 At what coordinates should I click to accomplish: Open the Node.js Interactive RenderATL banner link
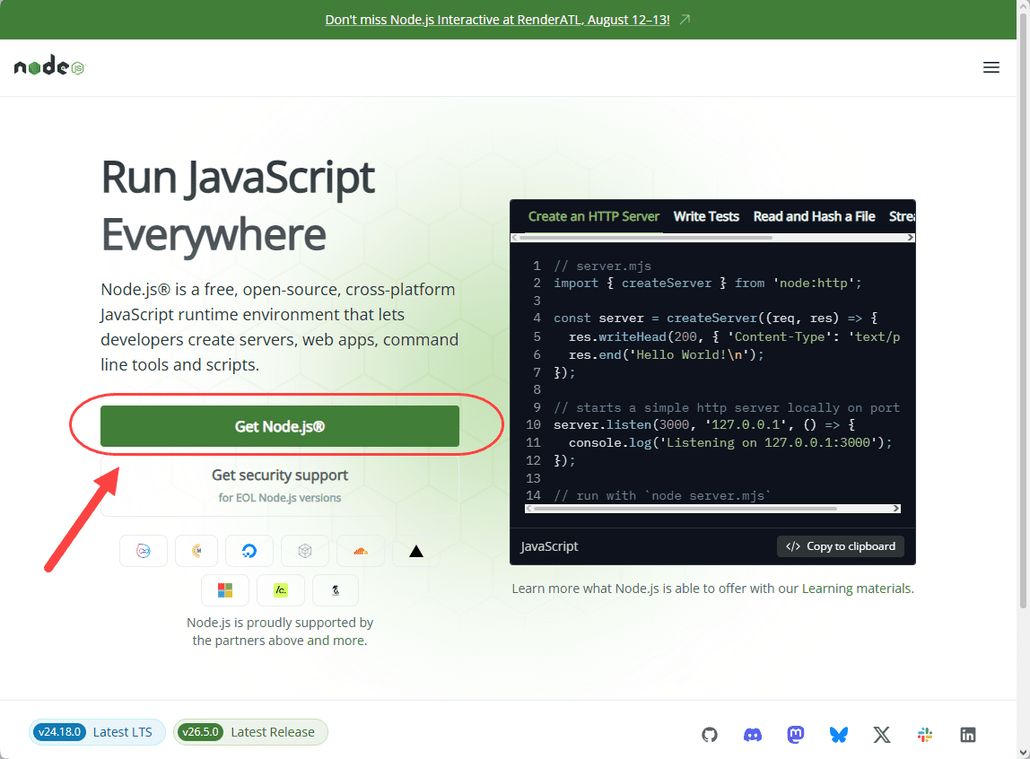(497, 20)
